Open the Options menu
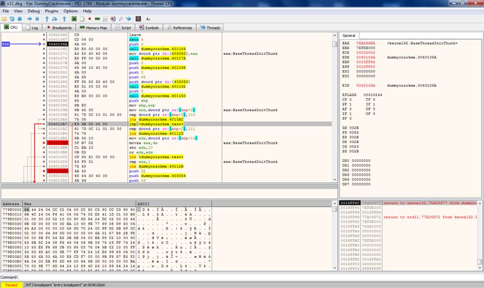484x288 pixels. point(71,11)
